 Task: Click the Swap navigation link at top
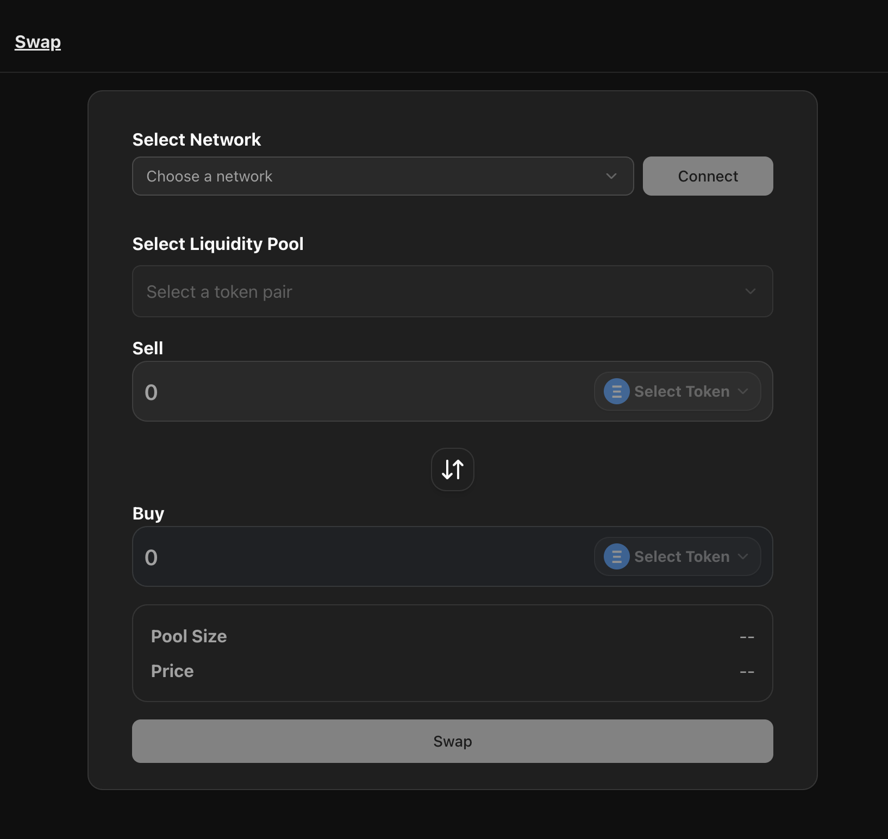click(x=37, y=42)
